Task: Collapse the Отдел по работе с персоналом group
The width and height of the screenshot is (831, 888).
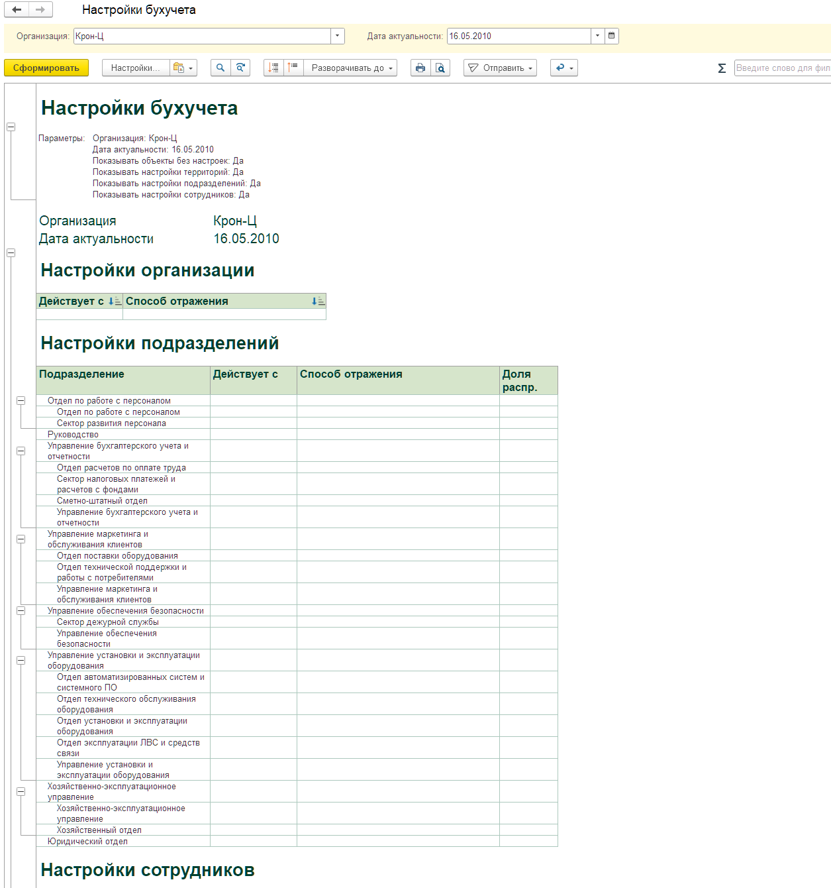Action: click(21, 401)
